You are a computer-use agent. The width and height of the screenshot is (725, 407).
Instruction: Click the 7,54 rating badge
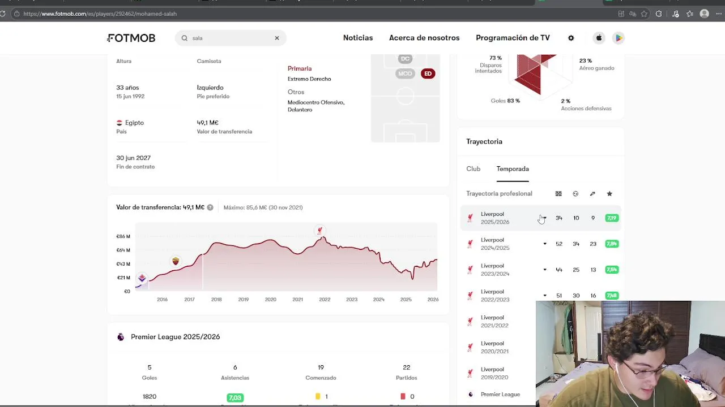click(612, 270)
